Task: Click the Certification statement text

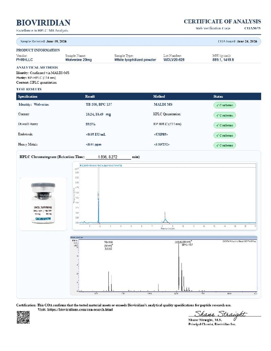Action: coord(124,305)
